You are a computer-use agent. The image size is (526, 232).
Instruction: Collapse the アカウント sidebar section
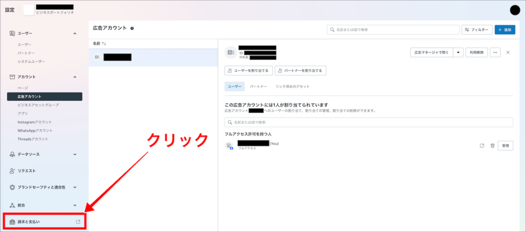75,77
